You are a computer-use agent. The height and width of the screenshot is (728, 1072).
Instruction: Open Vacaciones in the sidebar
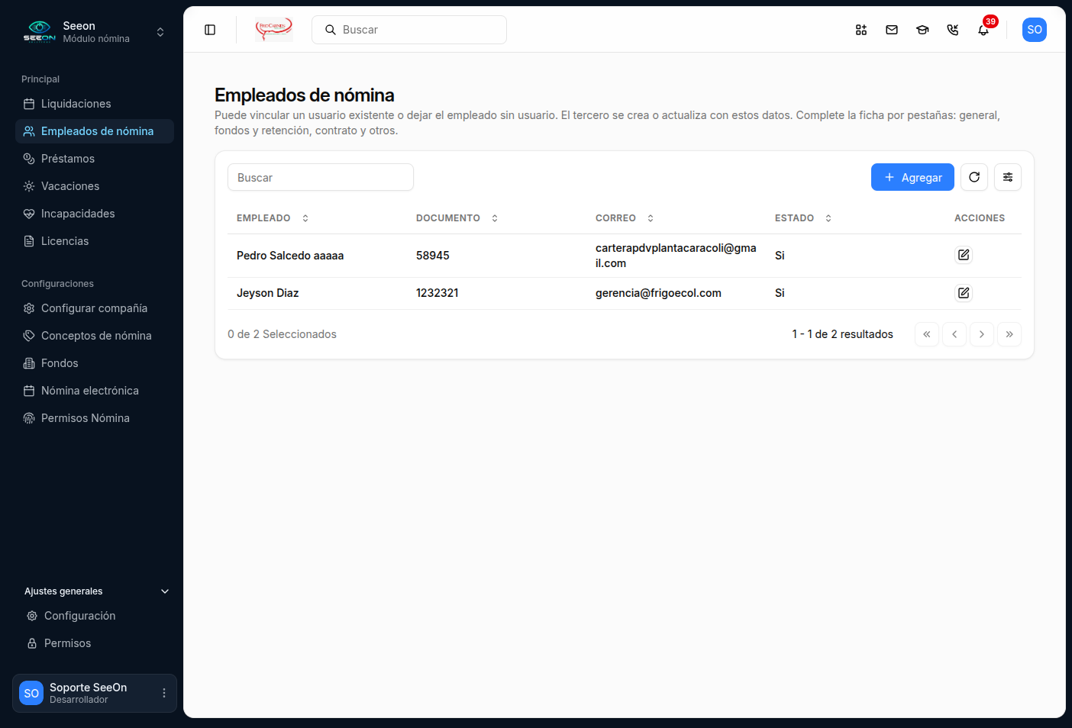pos(95,186)
